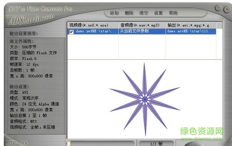The height and width of the screenshot is (146, 232).
Task: Click the 从当前文件录制 audio source cell
Action: coord(142,31)
